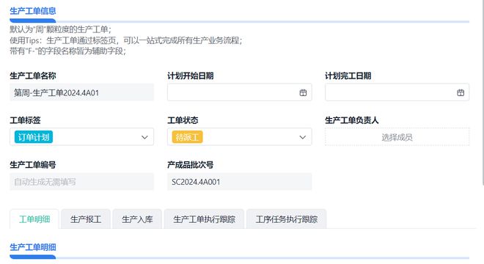
Task: Focus the 生产工单名称 input field
Action: tap(82, 92)
